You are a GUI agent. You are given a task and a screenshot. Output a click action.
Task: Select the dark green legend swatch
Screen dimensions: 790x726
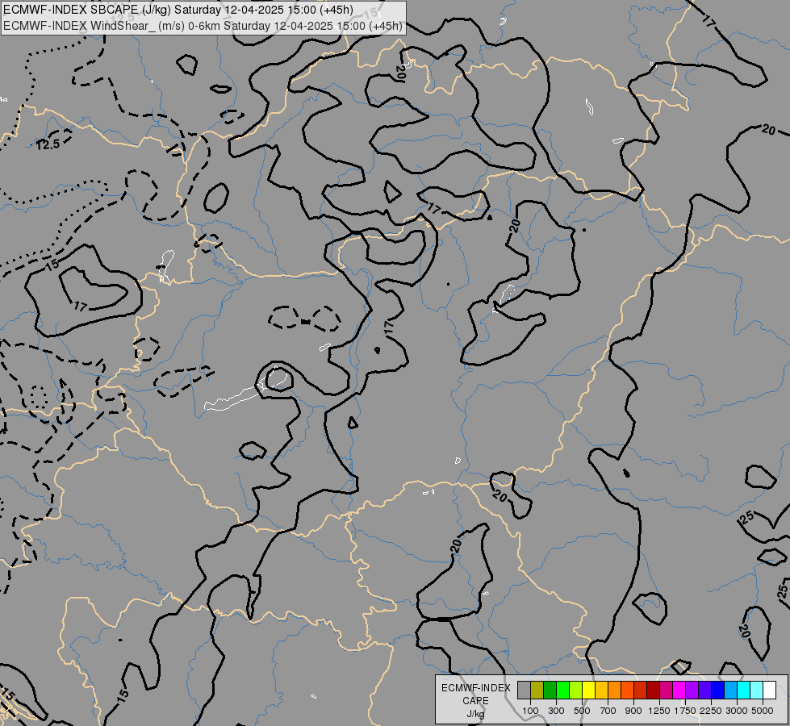[x=550, y=691]
